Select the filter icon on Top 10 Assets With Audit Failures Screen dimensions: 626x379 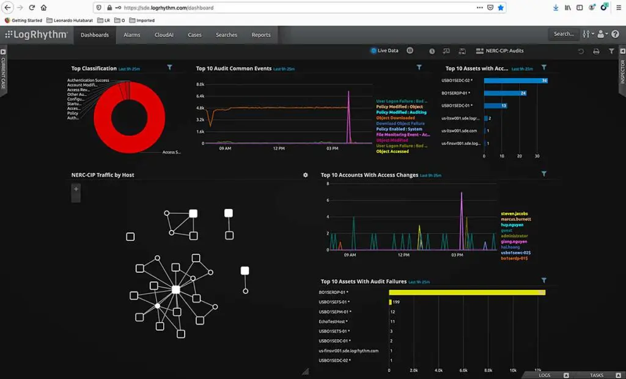543,281
